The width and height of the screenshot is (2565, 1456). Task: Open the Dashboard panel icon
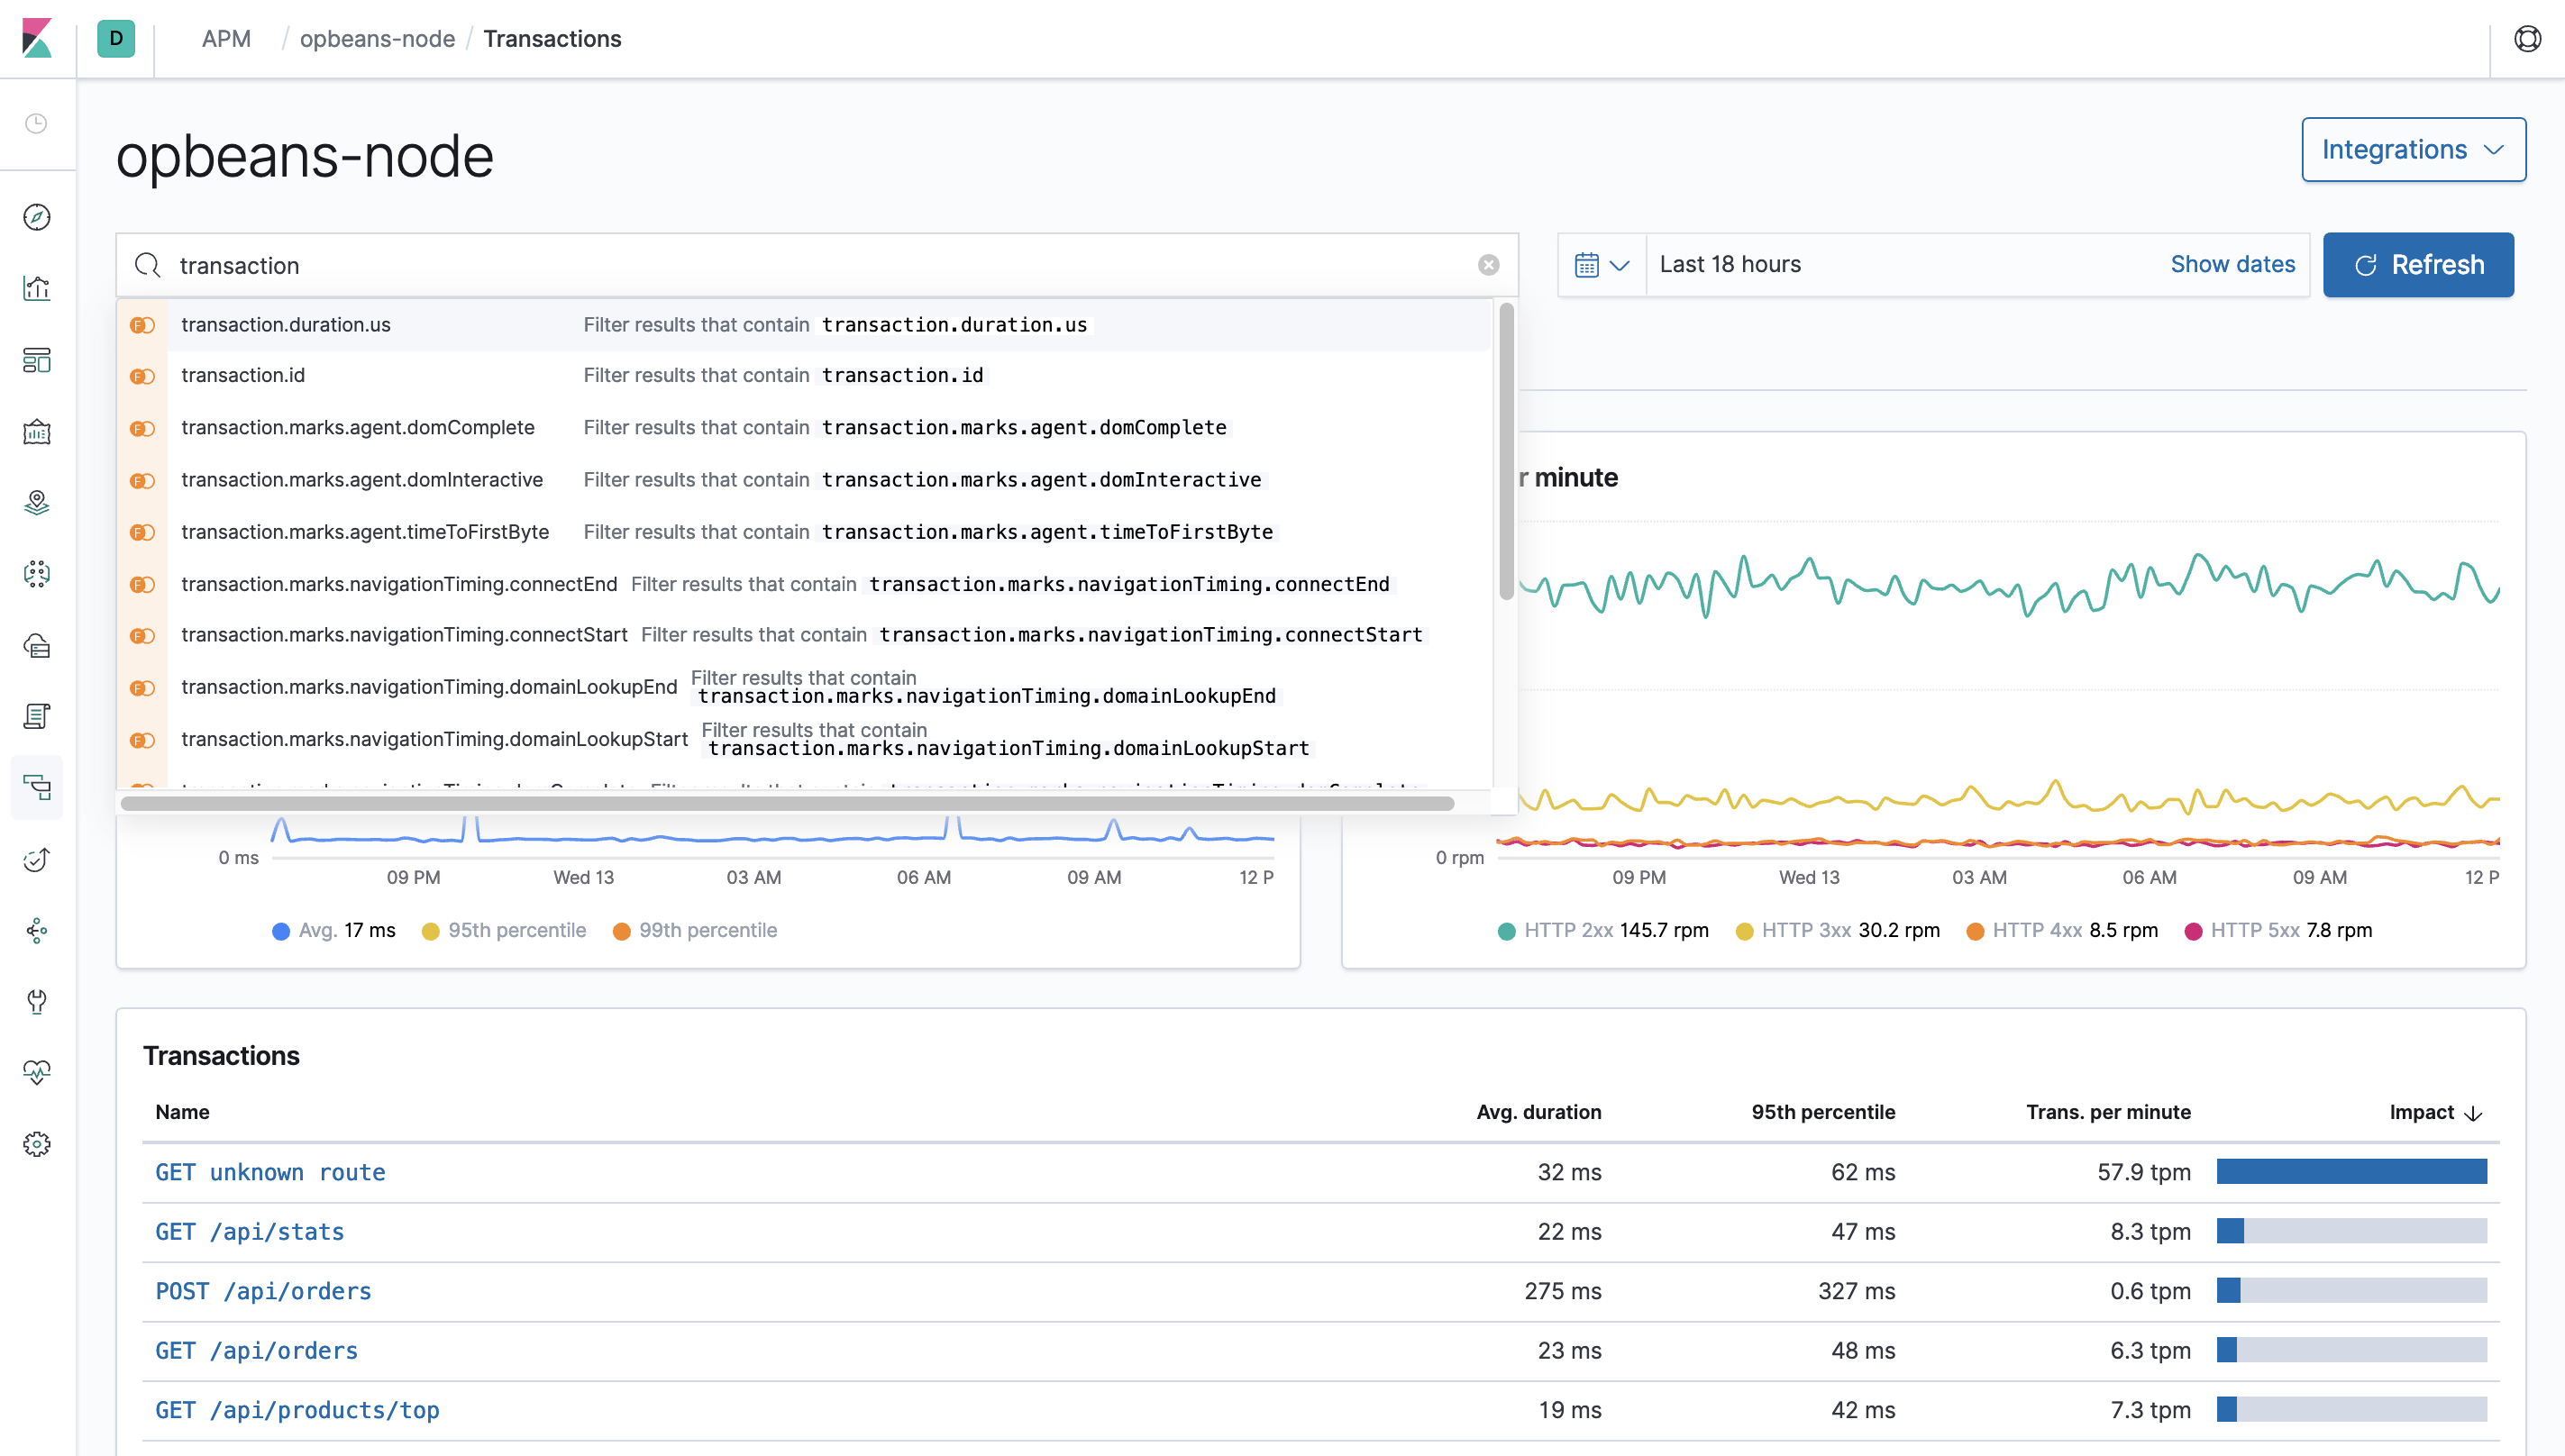point(37,360)
